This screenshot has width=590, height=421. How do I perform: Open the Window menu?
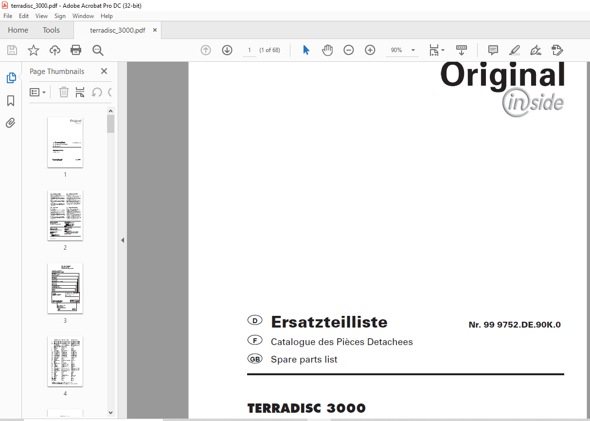(x=83, y=16)
